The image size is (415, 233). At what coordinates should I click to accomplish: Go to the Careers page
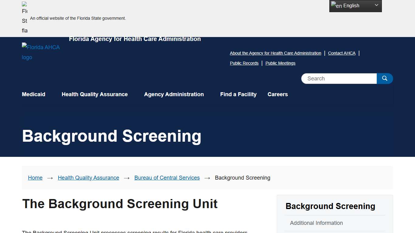277,94
